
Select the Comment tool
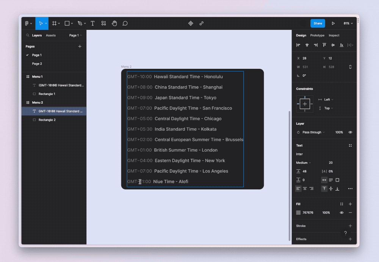(x=125, y=23)
